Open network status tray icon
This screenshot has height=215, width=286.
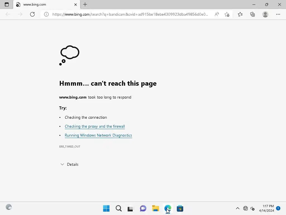point(246,208)
